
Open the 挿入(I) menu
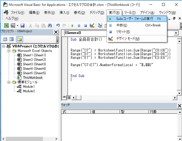click(64, 13)
